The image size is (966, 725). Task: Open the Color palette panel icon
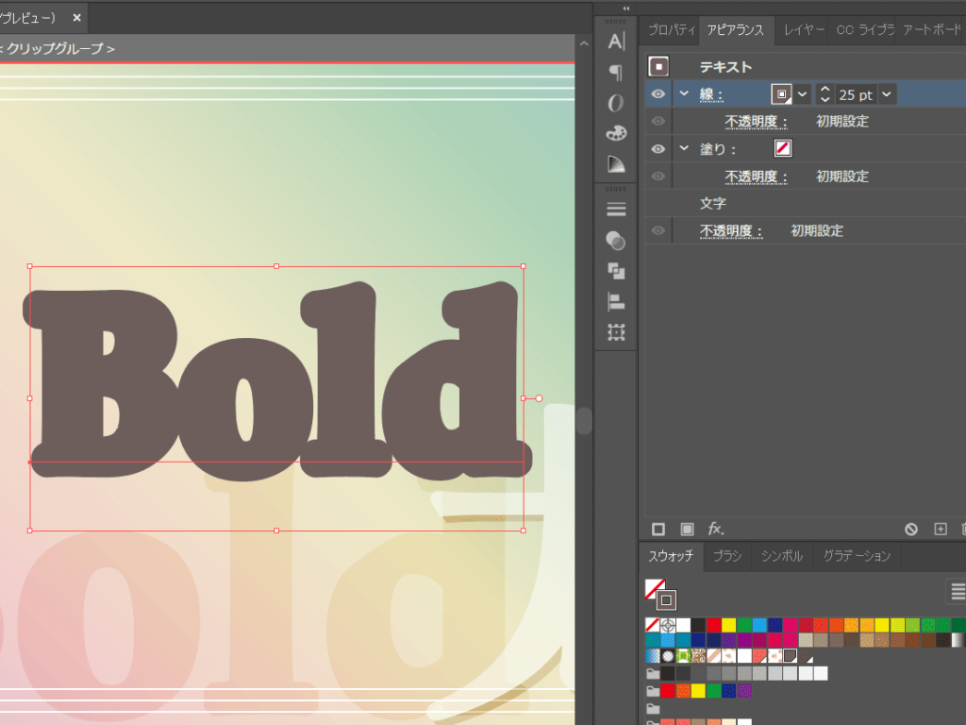[x=616, y=133]
